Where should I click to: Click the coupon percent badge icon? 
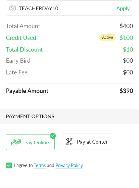(x=13, y=8)
